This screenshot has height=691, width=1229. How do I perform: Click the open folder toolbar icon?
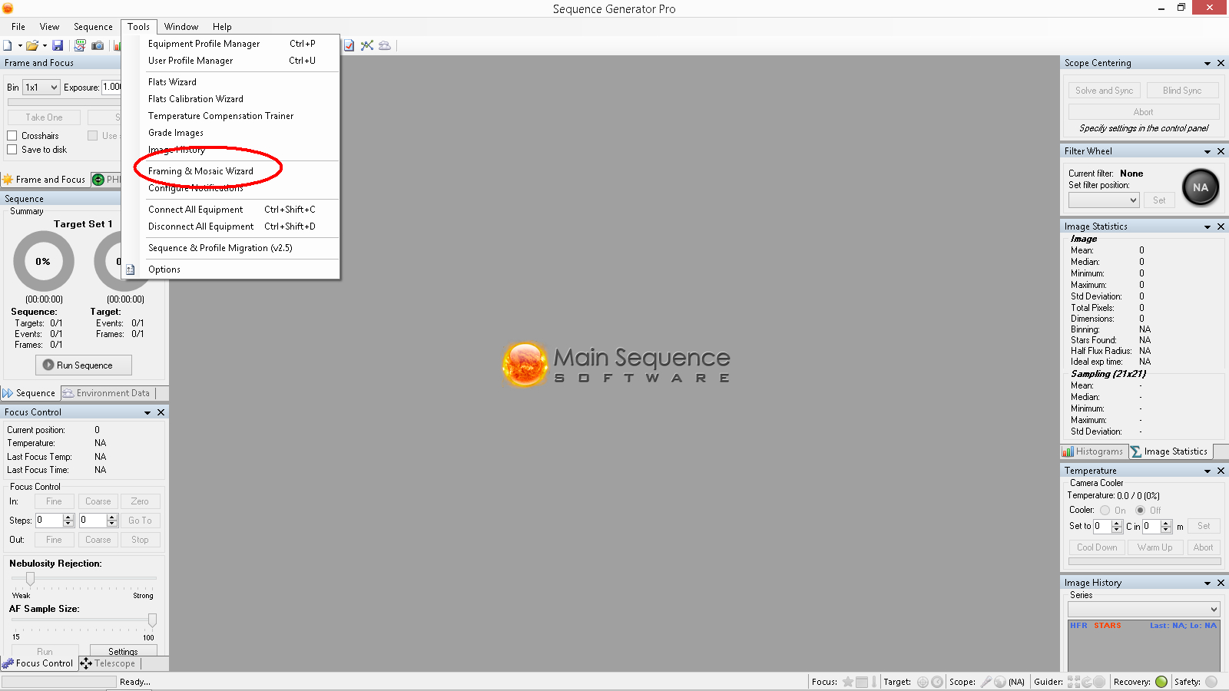(32, 45)
